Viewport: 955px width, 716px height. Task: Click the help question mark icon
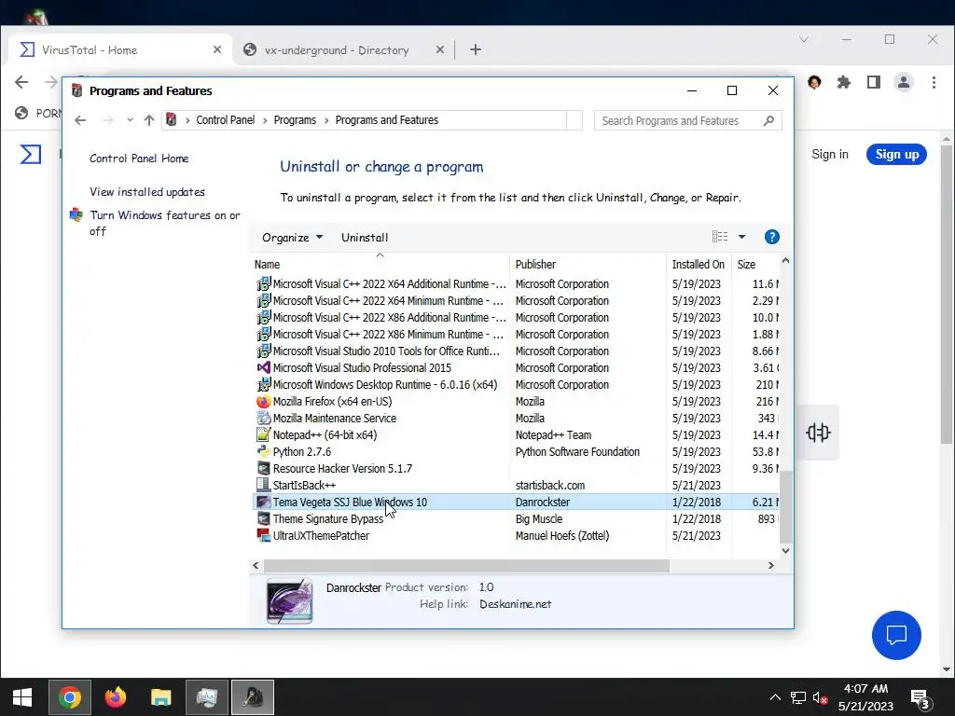click(771, 237)
